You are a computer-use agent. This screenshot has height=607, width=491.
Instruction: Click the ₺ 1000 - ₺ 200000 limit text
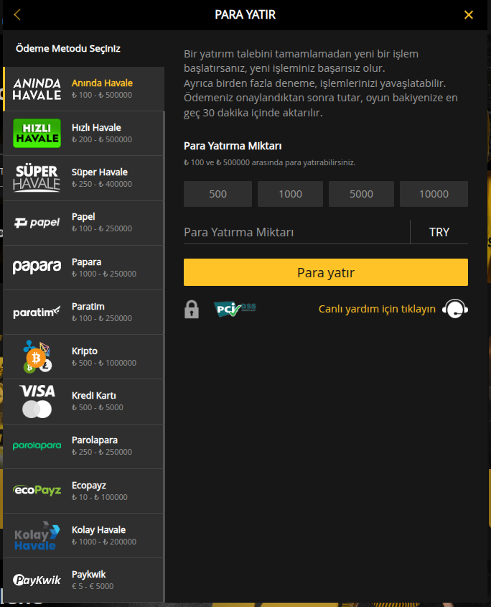coord(104,542)
